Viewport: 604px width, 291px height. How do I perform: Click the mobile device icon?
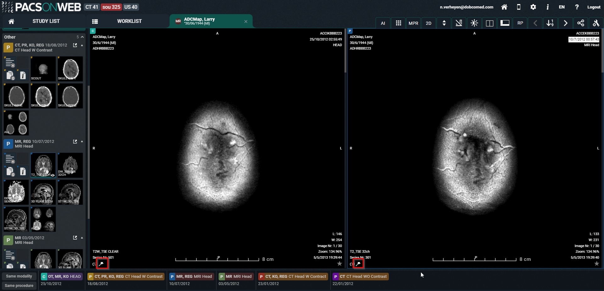[x=519, y=7]
